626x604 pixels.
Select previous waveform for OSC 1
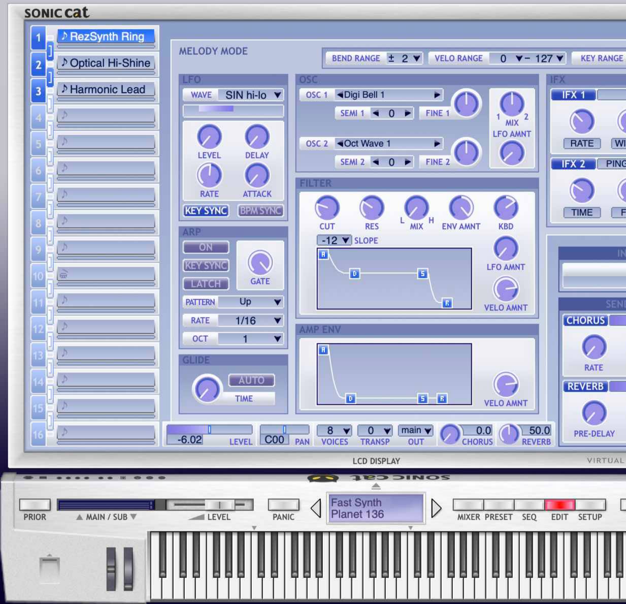pyautogui.click(x=340, y=95)
